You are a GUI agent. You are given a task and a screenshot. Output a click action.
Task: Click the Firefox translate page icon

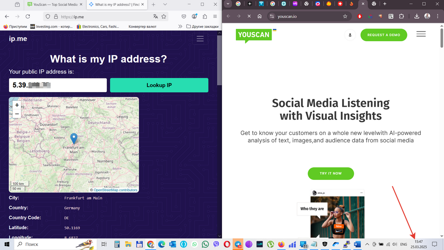click(156, 17)
